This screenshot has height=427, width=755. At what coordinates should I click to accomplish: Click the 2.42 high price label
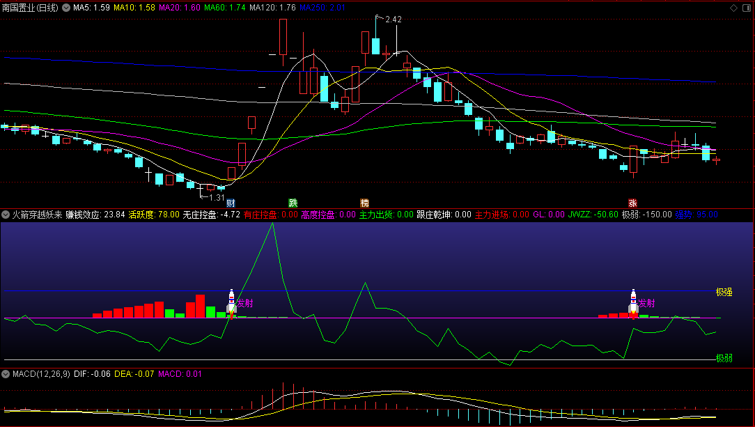coord(393,20)
